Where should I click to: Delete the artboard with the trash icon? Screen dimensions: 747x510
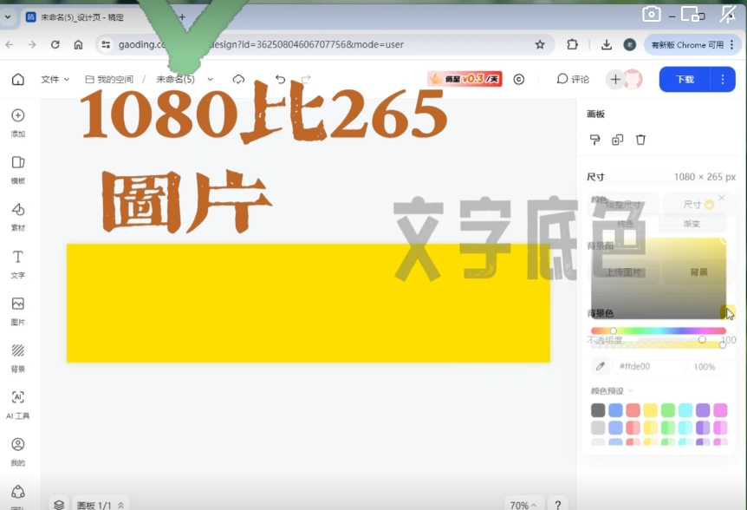[640, 140]
